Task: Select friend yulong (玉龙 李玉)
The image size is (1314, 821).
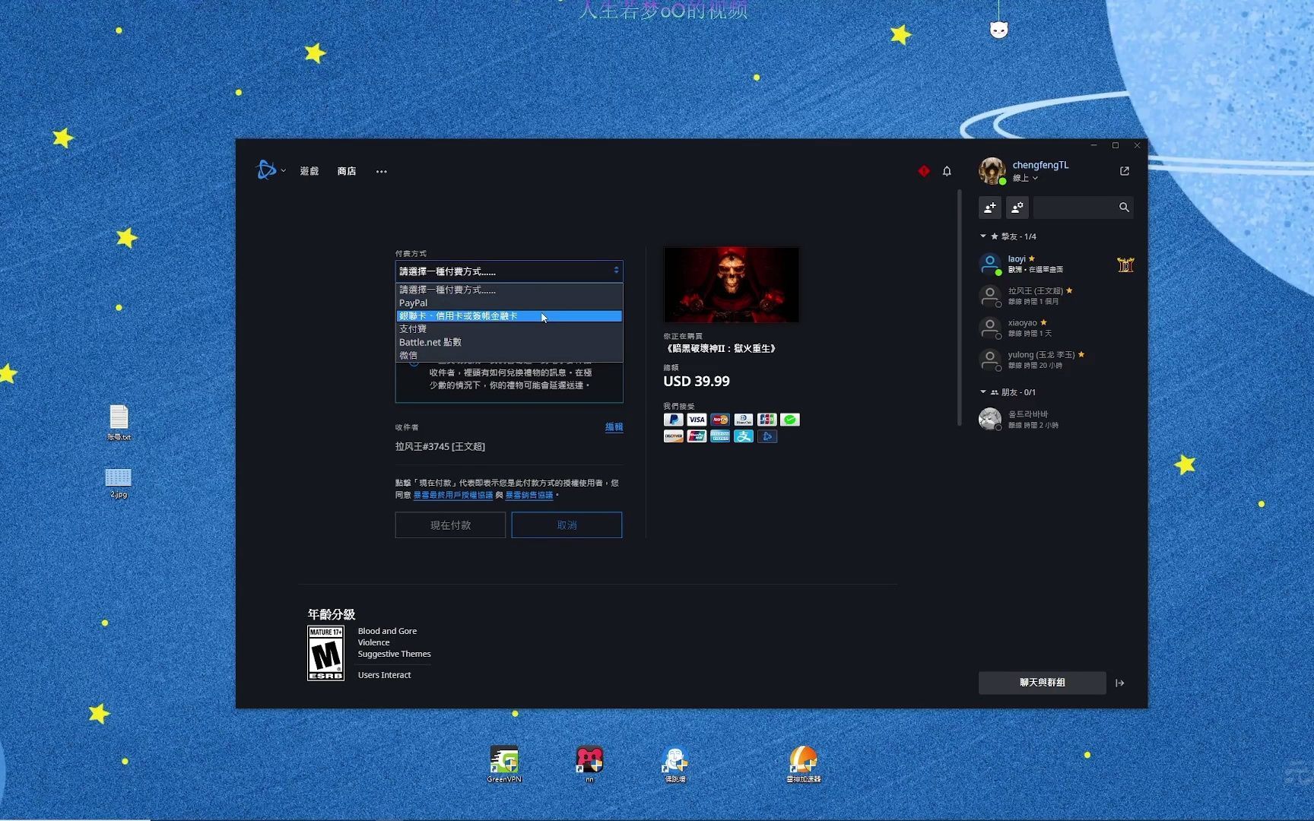Action: 1055,360
